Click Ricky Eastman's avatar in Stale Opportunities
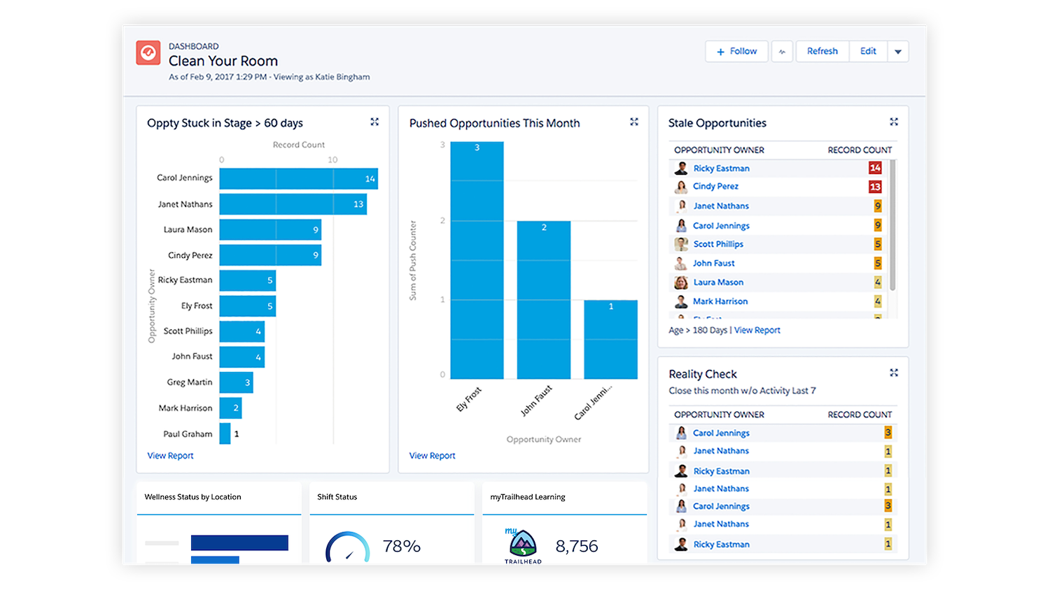This screenshot has width=1050, height=590. pos(680,168)
